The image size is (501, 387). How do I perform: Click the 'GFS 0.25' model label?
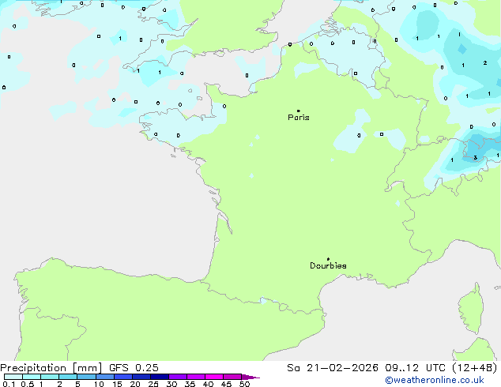134,368
